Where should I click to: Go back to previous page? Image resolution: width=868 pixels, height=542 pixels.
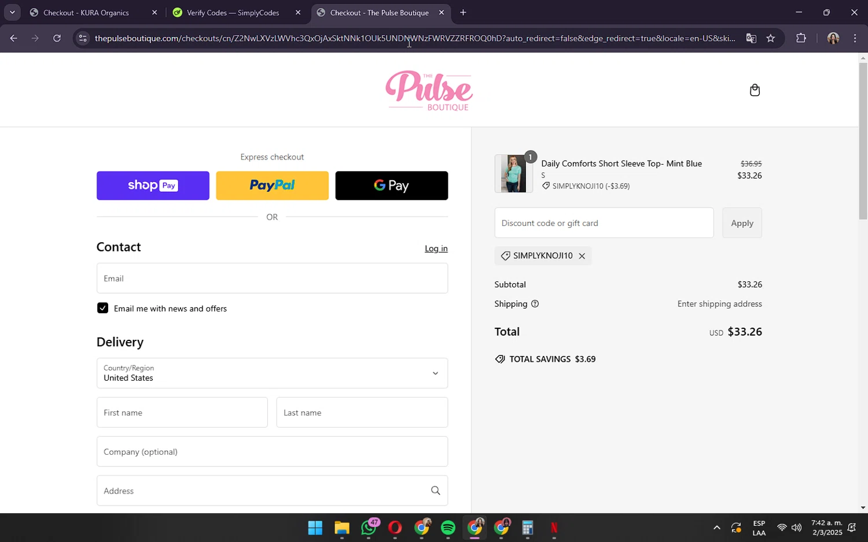[13, 38]
